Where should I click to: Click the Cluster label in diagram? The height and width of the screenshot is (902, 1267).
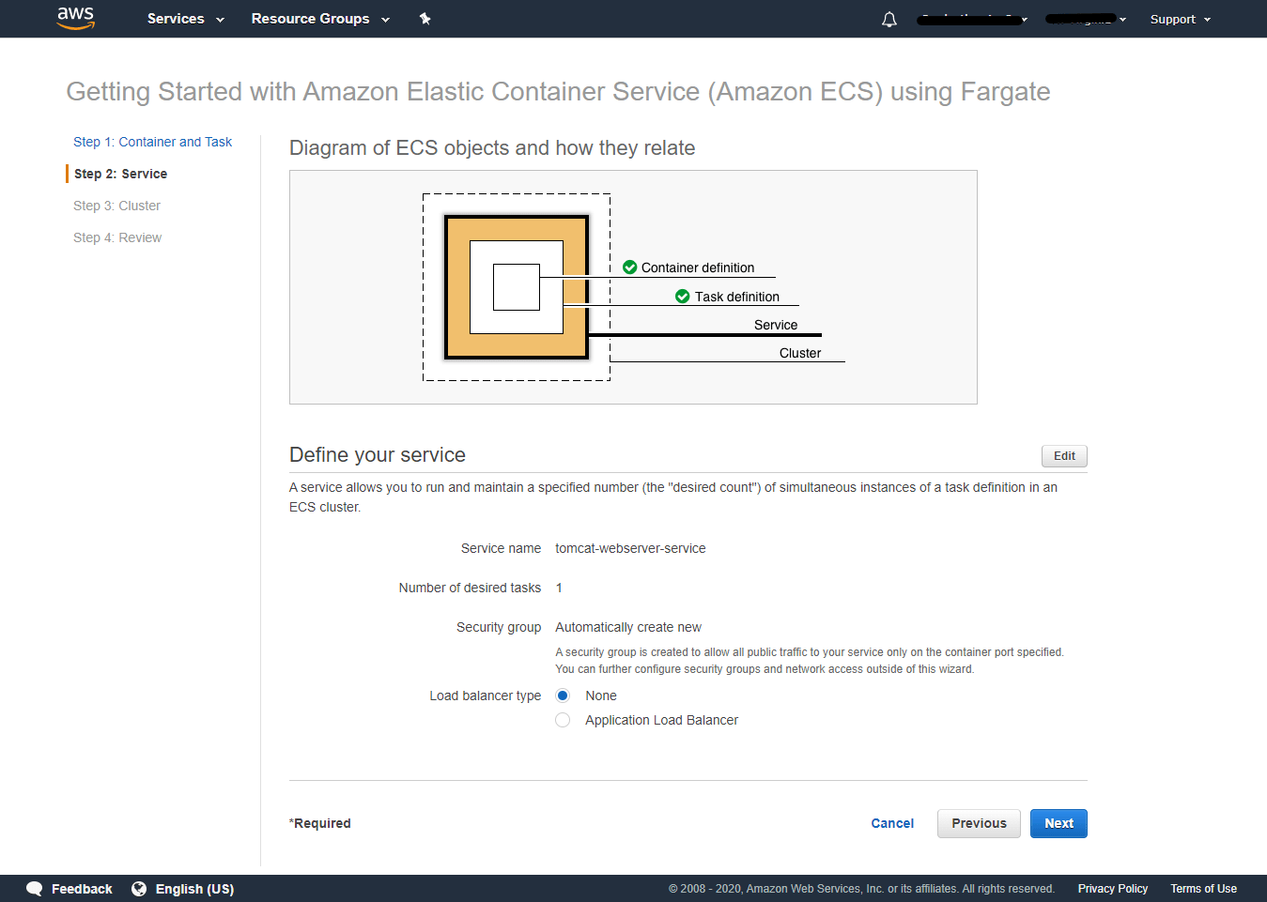point(800,353)
